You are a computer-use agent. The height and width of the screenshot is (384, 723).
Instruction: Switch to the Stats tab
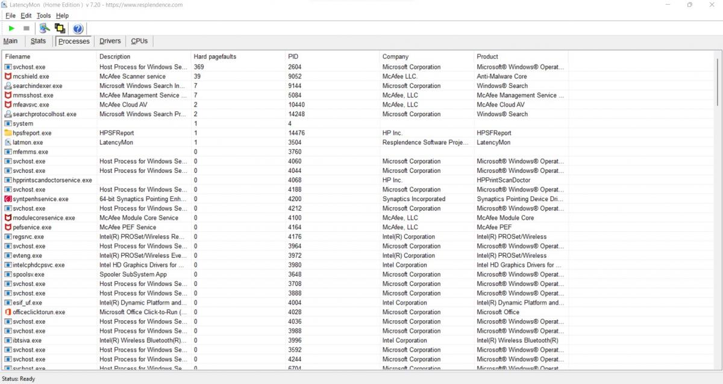tap(38, 41)
